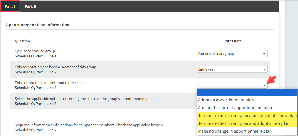The image size is (298, 136).
Task: Switch to the Part I tab
Action: pyautogui.click(x=10, y=6)
